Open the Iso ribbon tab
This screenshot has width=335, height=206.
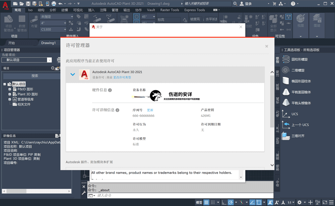click(x=30, y=10)
